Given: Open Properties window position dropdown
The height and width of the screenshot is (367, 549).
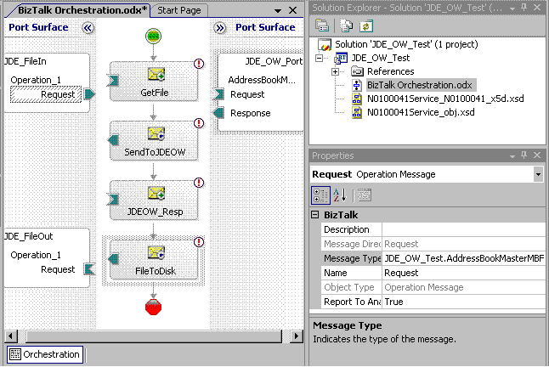Looking at the screenshot, I should (512, 155).
